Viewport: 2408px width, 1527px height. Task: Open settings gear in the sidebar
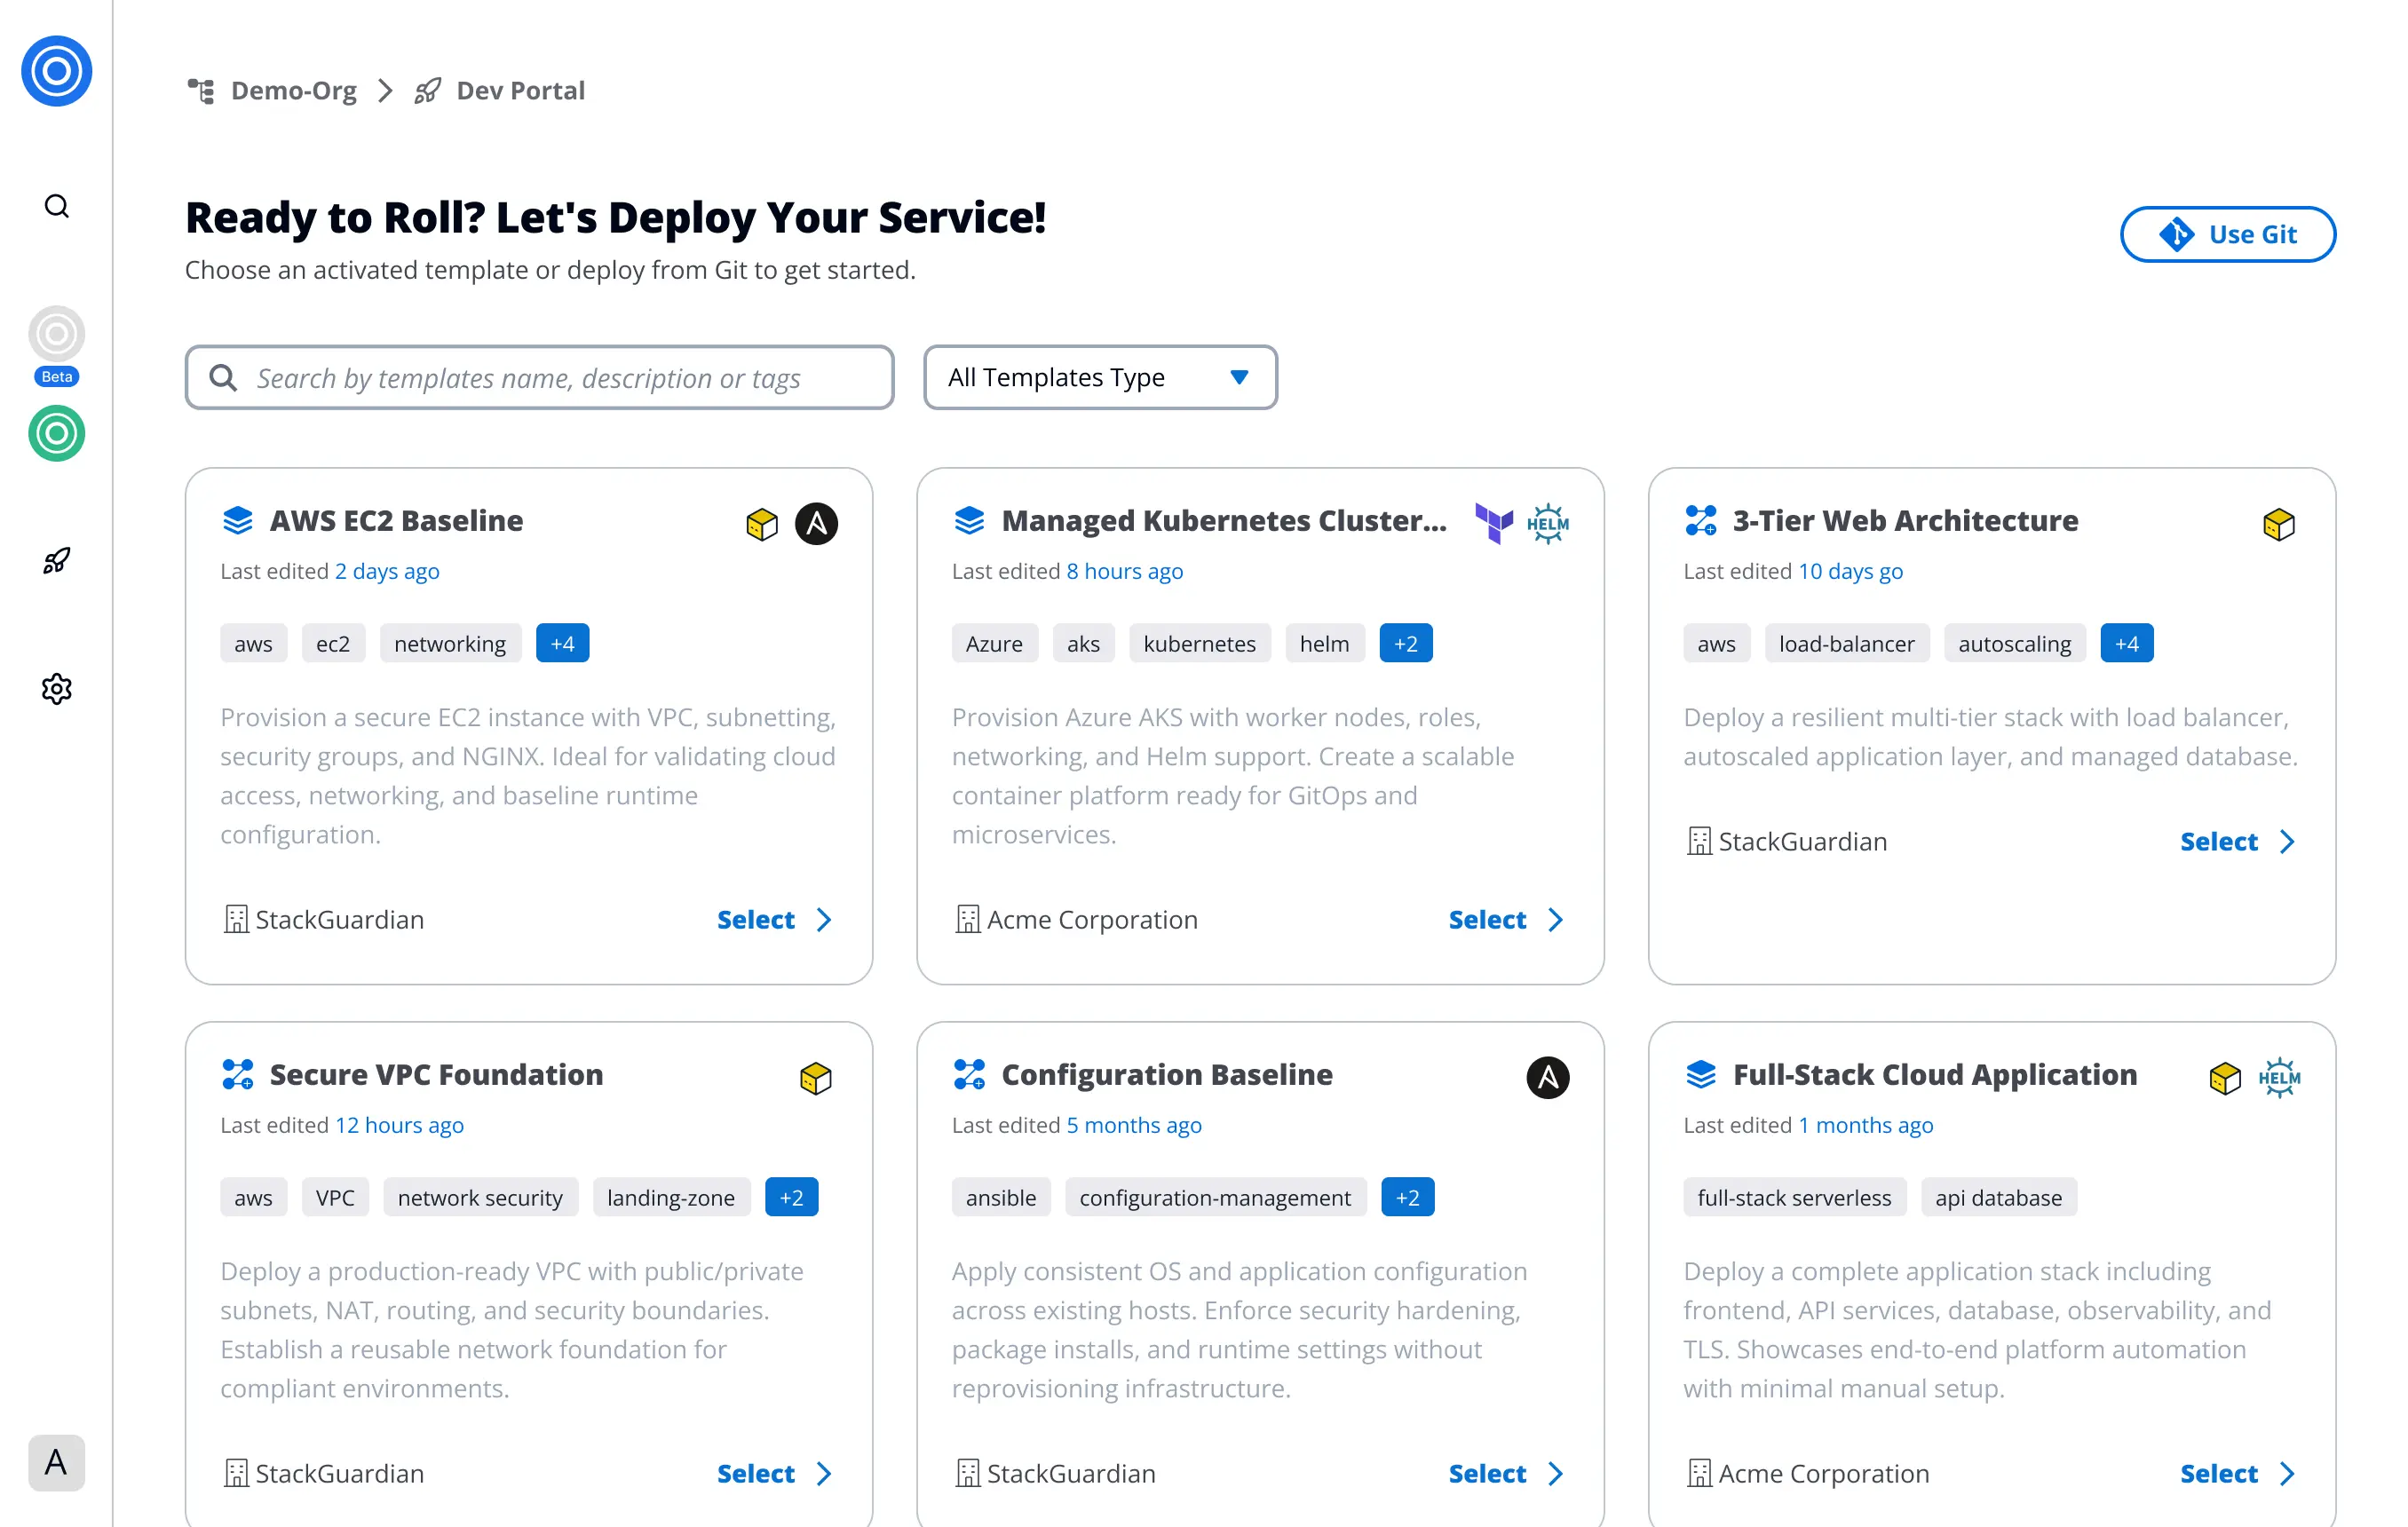[x=57, y=689]
